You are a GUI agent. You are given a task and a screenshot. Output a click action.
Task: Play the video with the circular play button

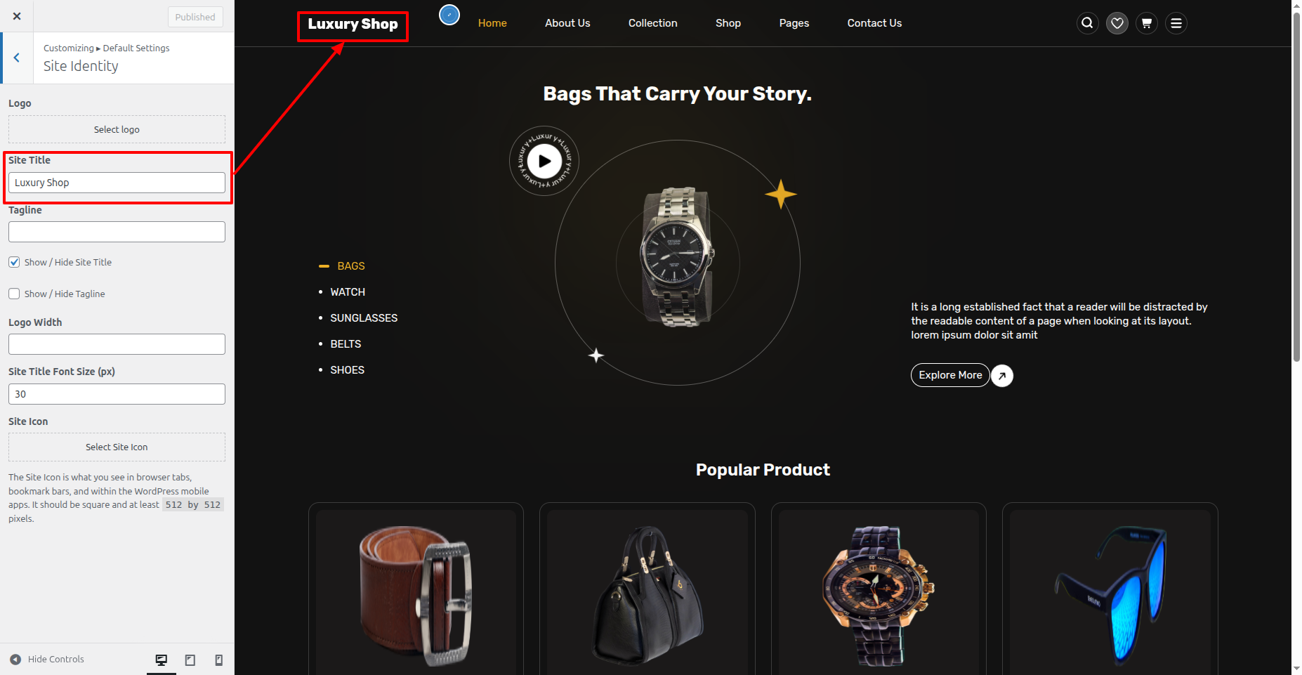pyautogui.click(x=544, y=161)
